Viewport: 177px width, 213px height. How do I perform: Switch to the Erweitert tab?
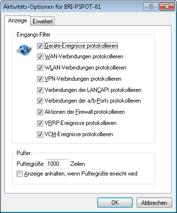[x=42, y=21]
